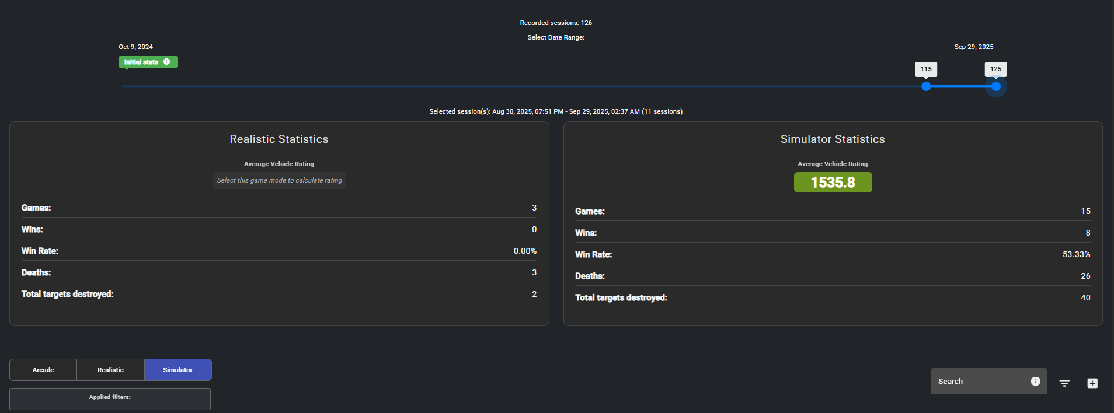Screen dimensions: 1114x413
Task: Click the 1535.8 vehicle rating badge
Action: coord(833,183)
